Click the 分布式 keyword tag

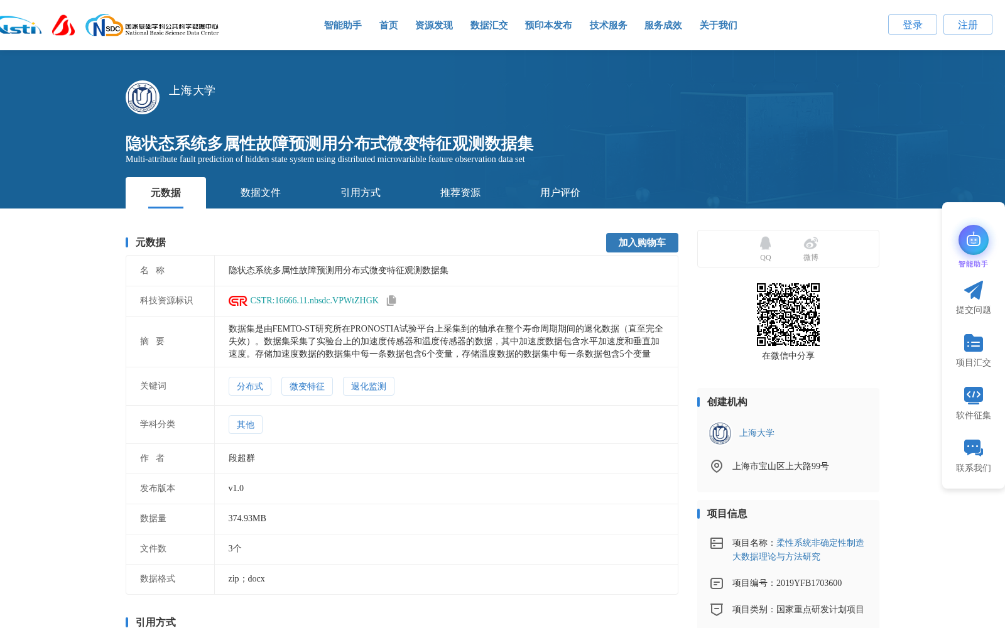click(250, 386)
